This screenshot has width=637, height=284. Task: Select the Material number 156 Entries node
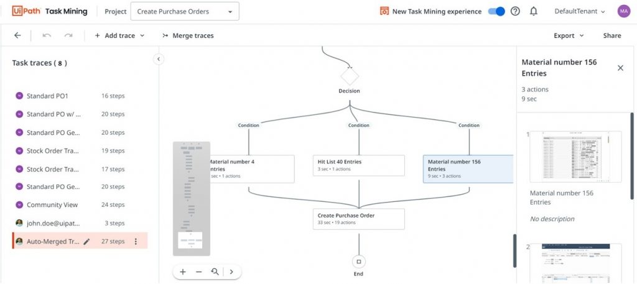(468, 169)
